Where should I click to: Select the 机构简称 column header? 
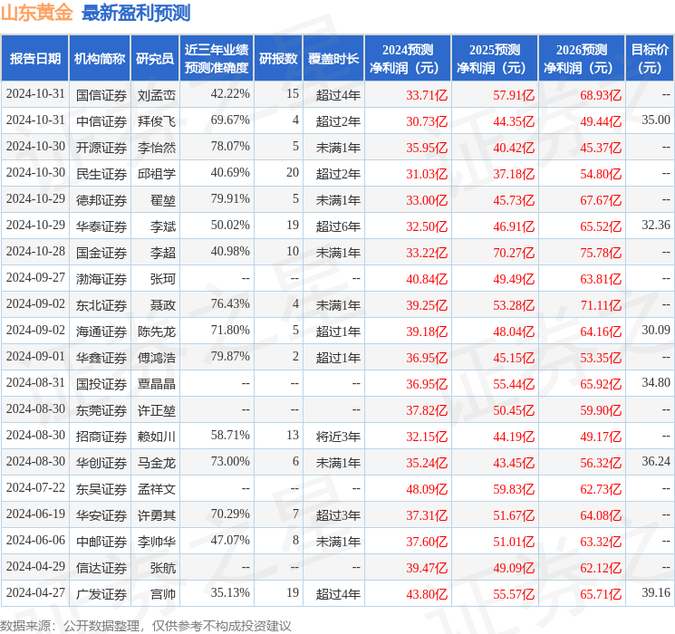coord(100,58)
